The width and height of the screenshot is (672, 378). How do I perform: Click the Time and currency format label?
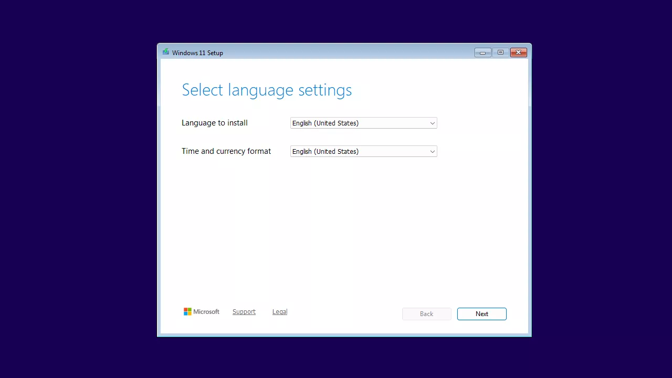coord(226,151)
